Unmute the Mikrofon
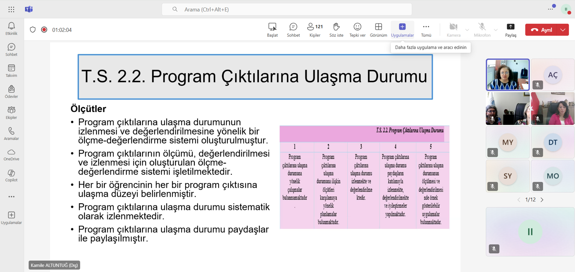 [482, 30]
